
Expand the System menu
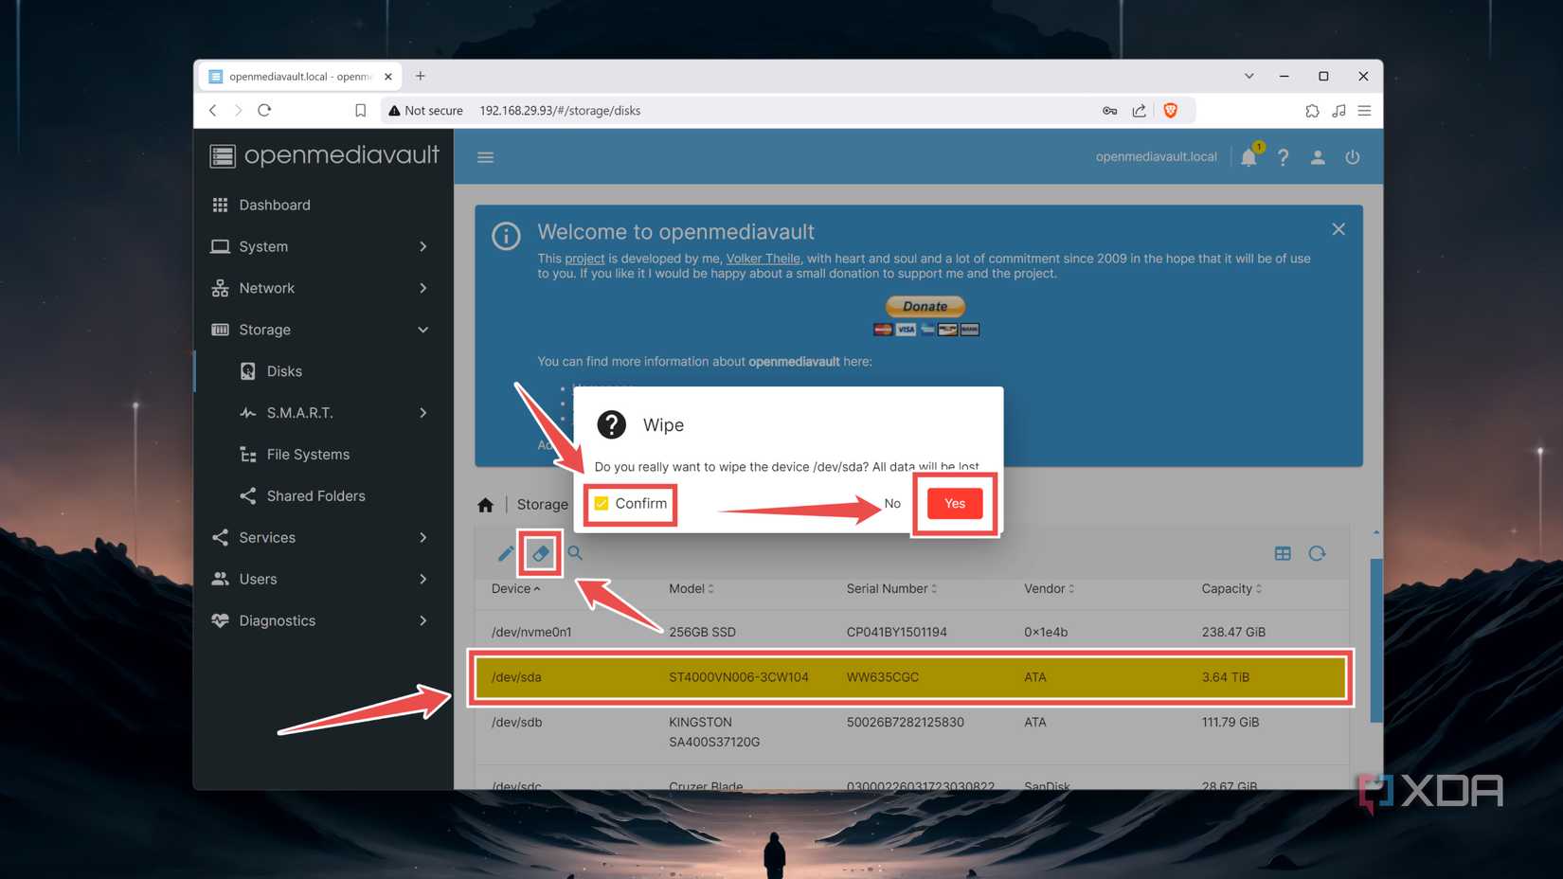[323, 246]
